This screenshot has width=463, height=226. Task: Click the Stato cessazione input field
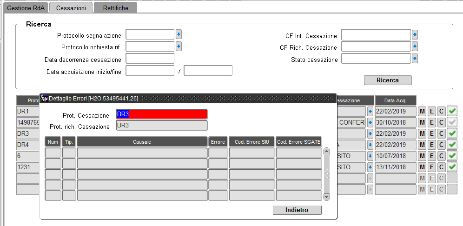(376, 59)
